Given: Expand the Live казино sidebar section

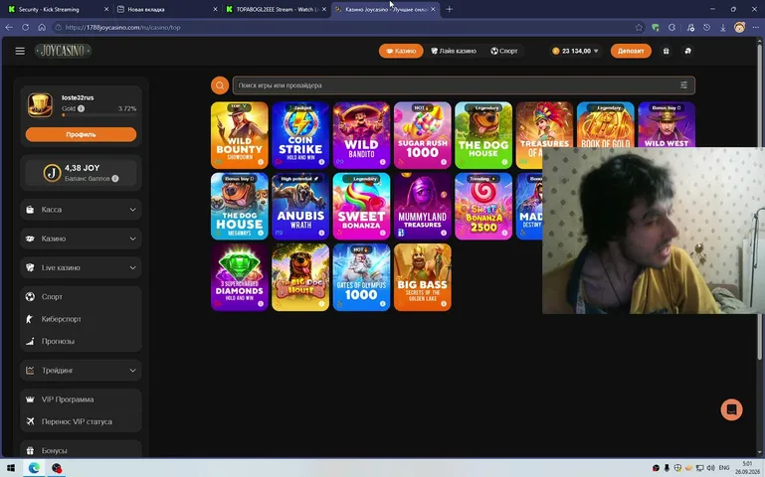Looking at the screenshot, I should 81,267.
